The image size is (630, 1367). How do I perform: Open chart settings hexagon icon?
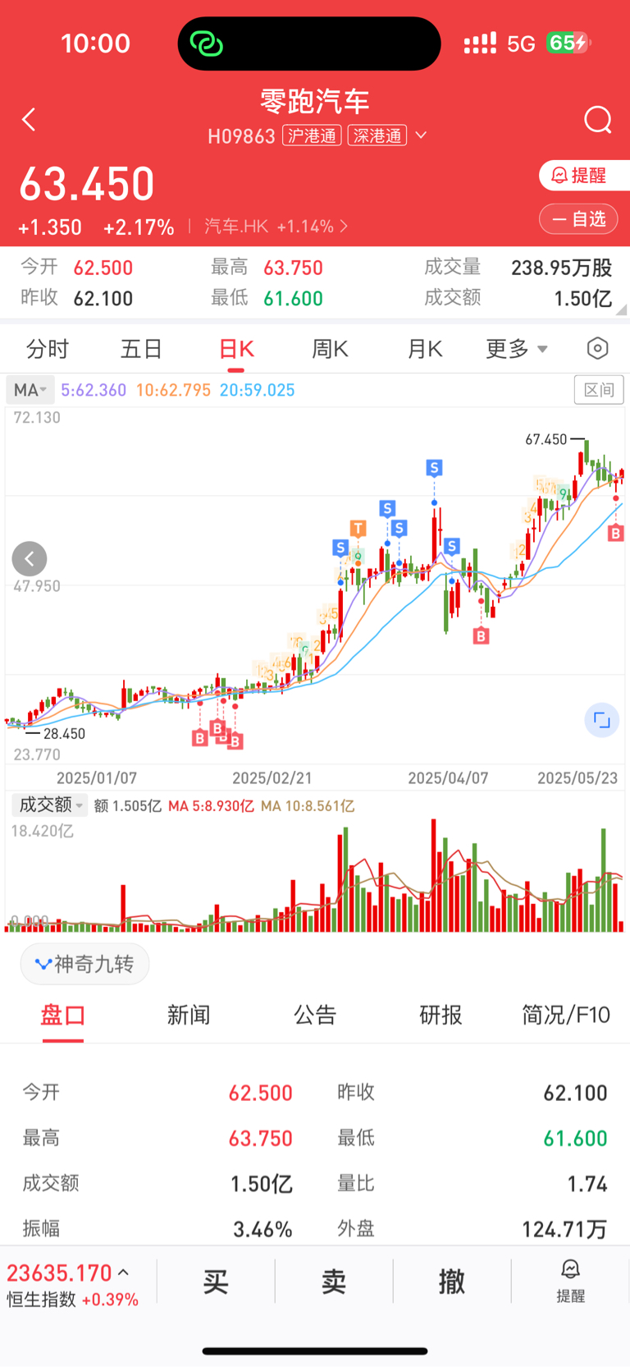[598, 349]
